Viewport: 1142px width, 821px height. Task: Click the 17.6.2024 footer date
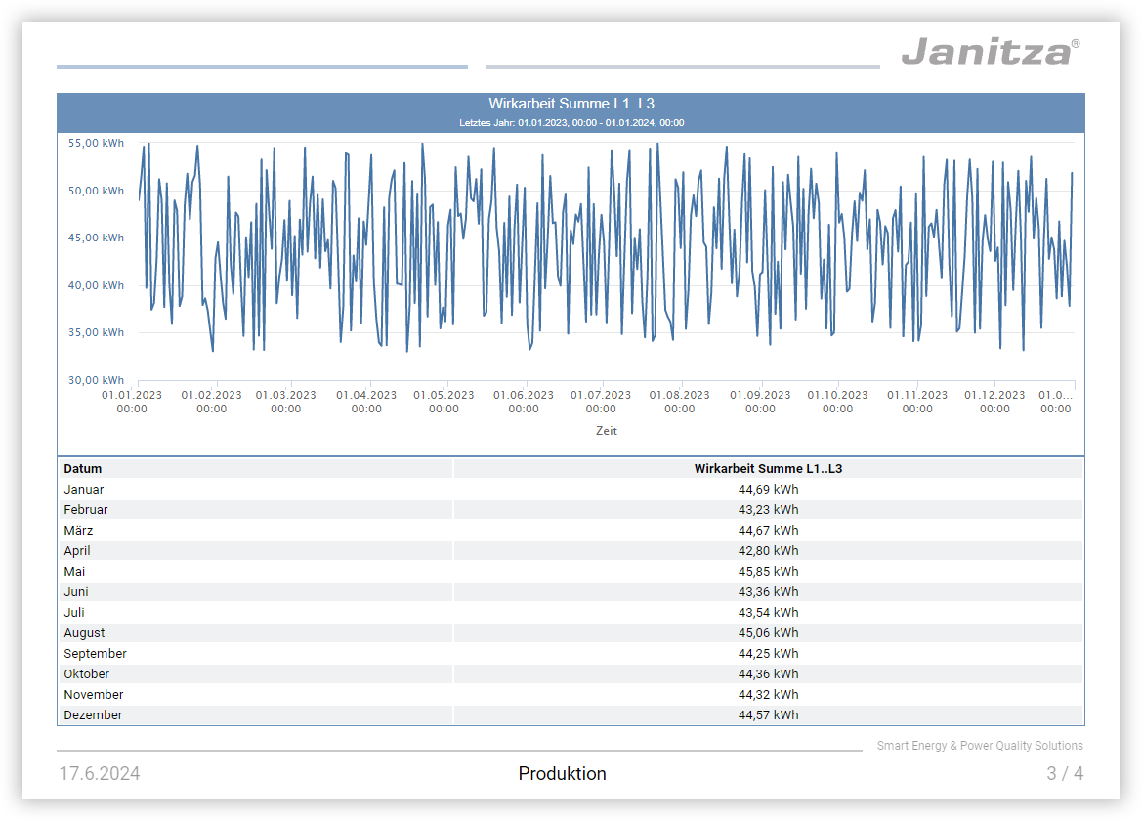100,774
